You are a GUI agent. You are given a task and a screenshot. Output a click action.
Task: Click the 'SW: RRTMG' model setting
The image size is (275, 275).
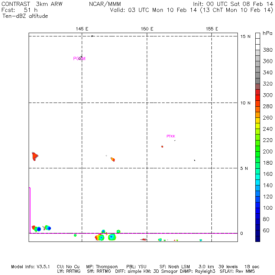99,272
